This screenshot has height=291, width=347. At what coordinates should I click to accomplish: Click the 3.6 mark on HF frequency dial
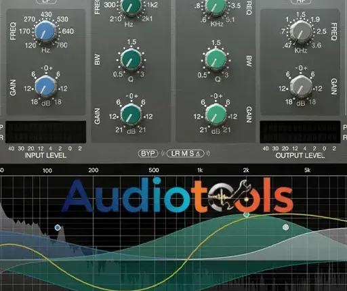pos(317,45)
